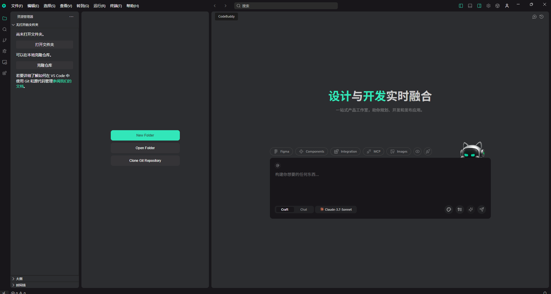Click the 参阅我们的文档 link
The height and width of the screenshot is (294, 551).
coord(62,81)
